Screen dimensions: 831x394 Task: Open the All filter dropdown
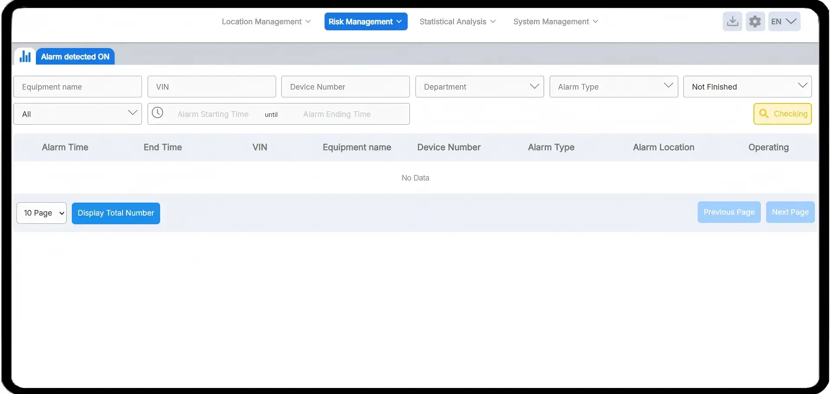(77, 114)
